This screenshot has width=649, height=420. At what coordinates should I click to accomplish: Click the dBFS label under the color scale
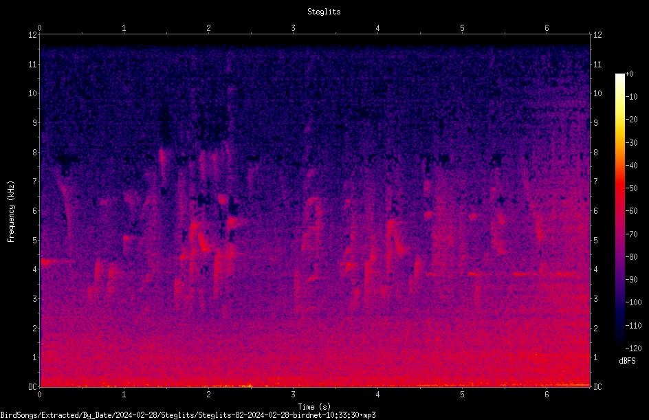pyautogui.click(x=627, y=361)
